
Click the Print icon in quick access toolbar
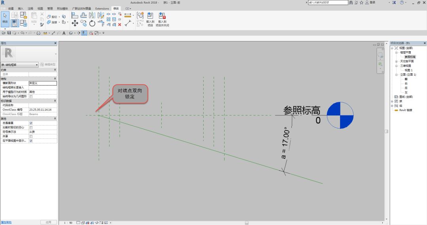[x=38, y=33]
